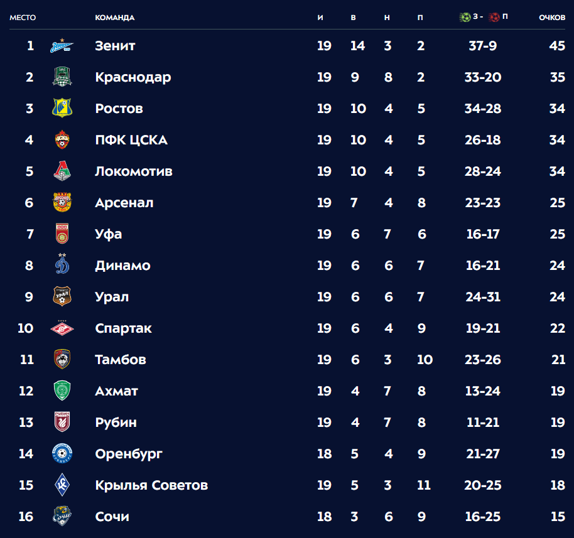This screenshot has height=538, width=574.
Task: Click the Ахмат team name
Action: click(116, 391)
